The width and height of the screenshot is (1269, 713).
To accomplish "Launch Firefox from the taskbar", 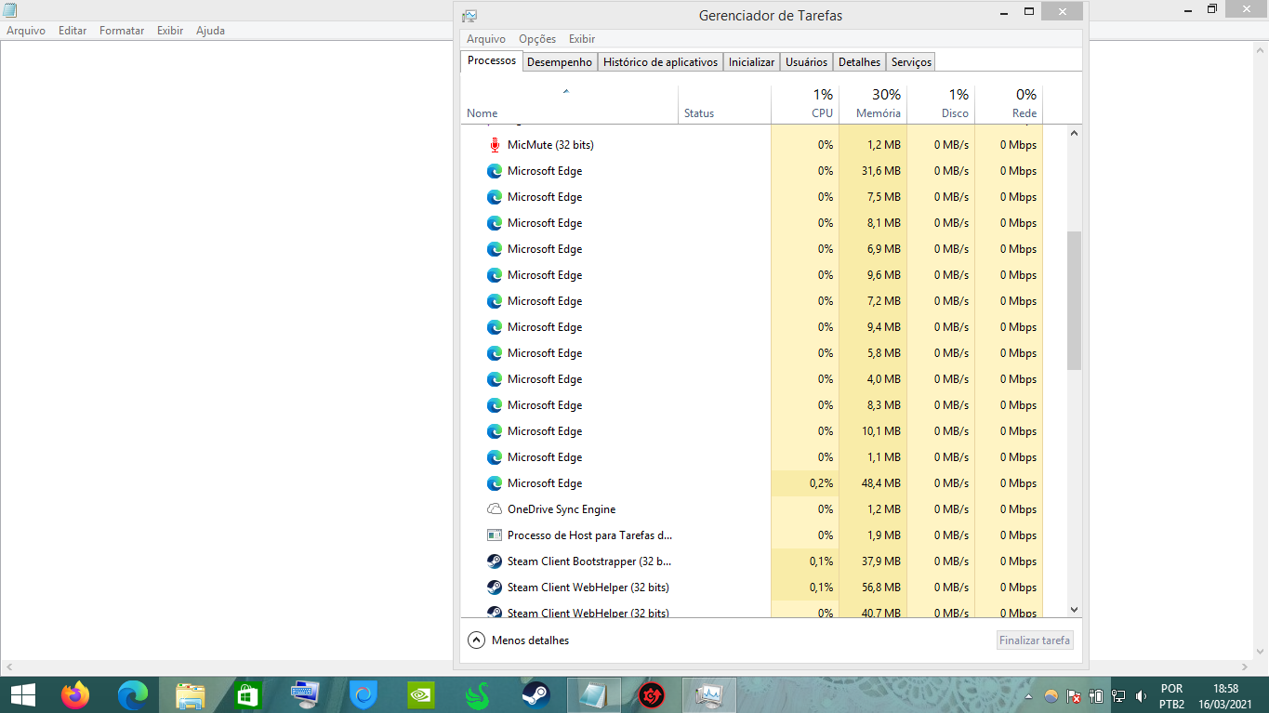I will click(x=75, y=695).
